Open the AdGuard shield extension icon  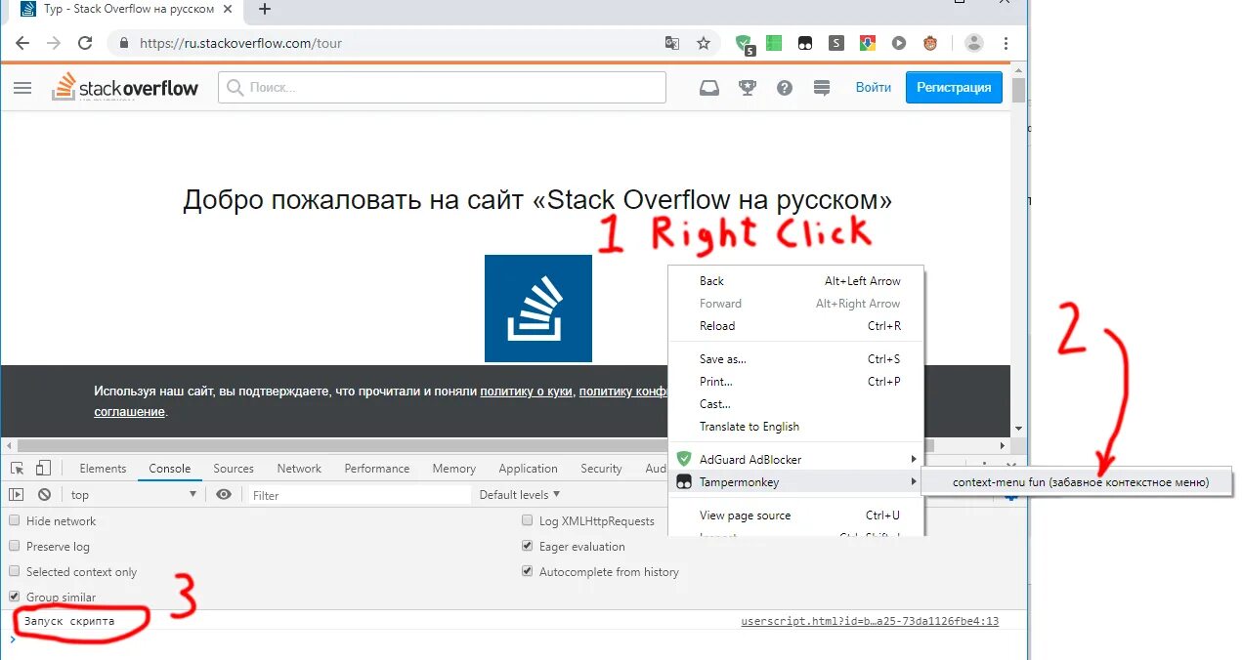coord(746,43)
